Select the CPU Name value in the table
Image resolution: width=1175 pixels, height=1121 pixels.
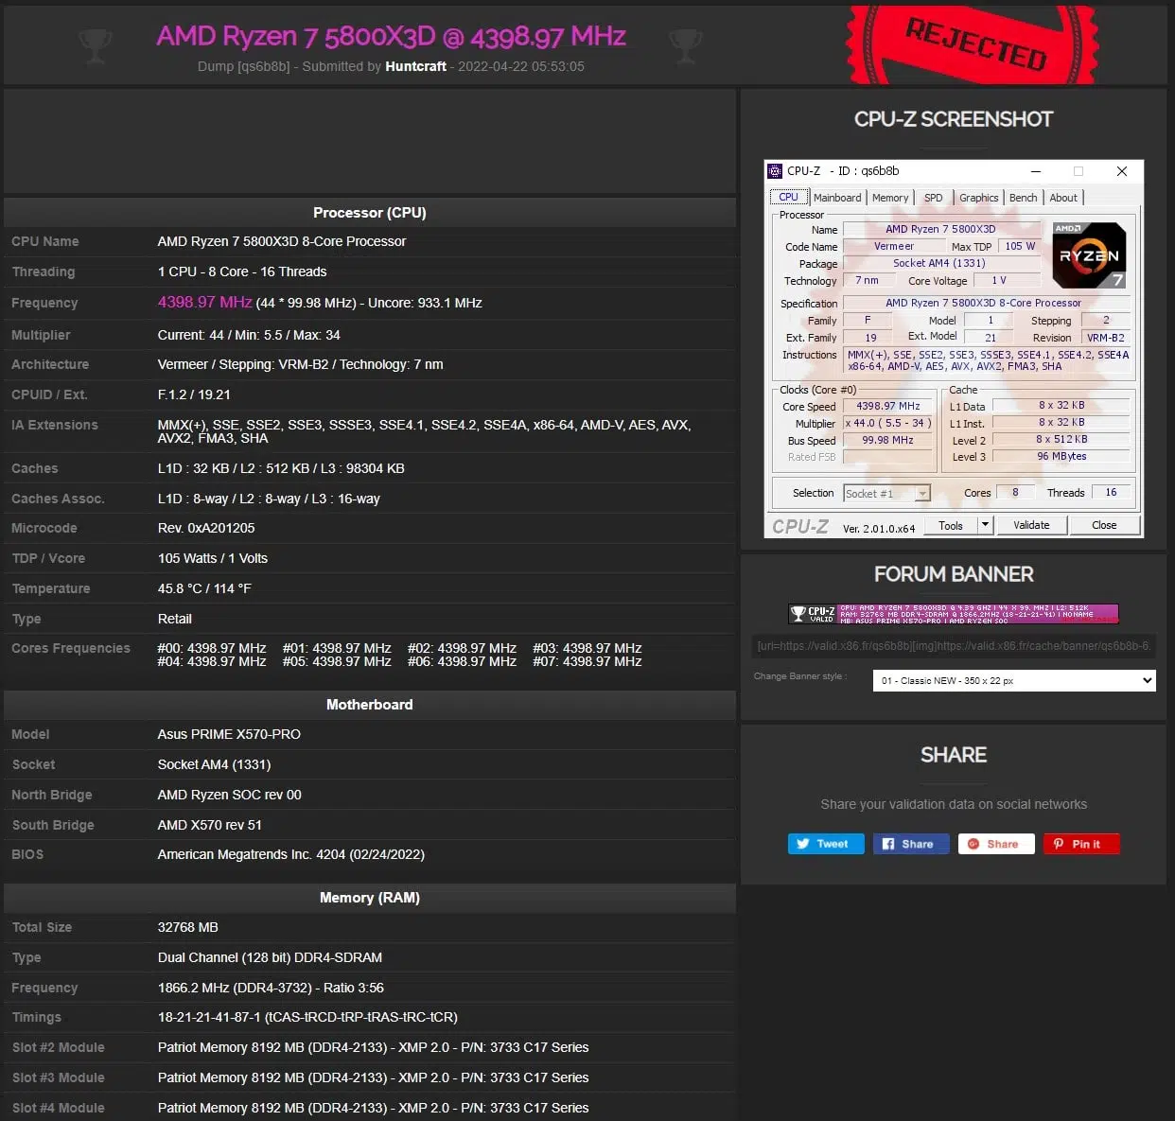(282, 241)
